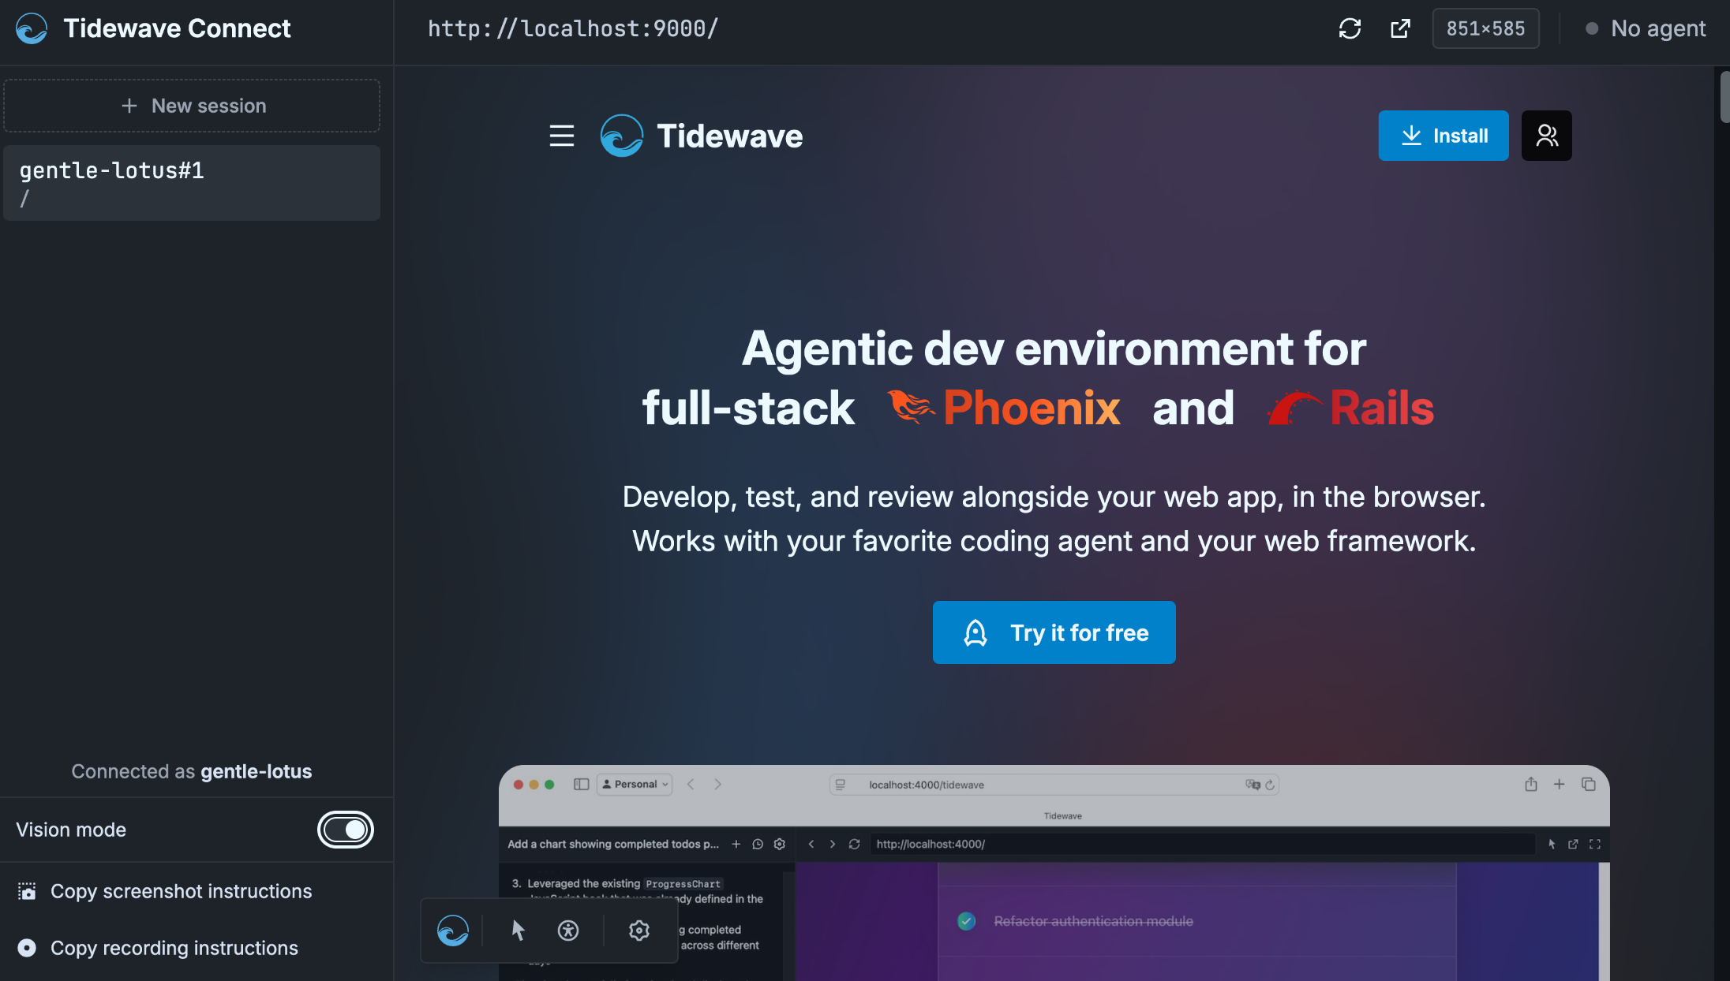Click the Phoenix firebird icon

pyautogui.click(x=911, y=407)
